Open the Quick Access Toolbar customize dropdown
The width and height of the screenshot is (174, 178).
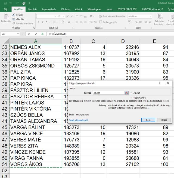(29, 3)
